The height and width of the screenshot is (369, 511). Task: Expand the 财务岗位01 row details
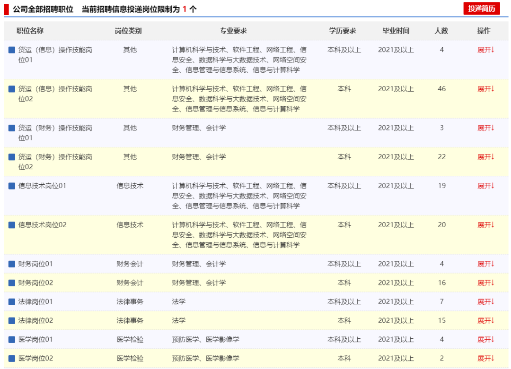485,264
